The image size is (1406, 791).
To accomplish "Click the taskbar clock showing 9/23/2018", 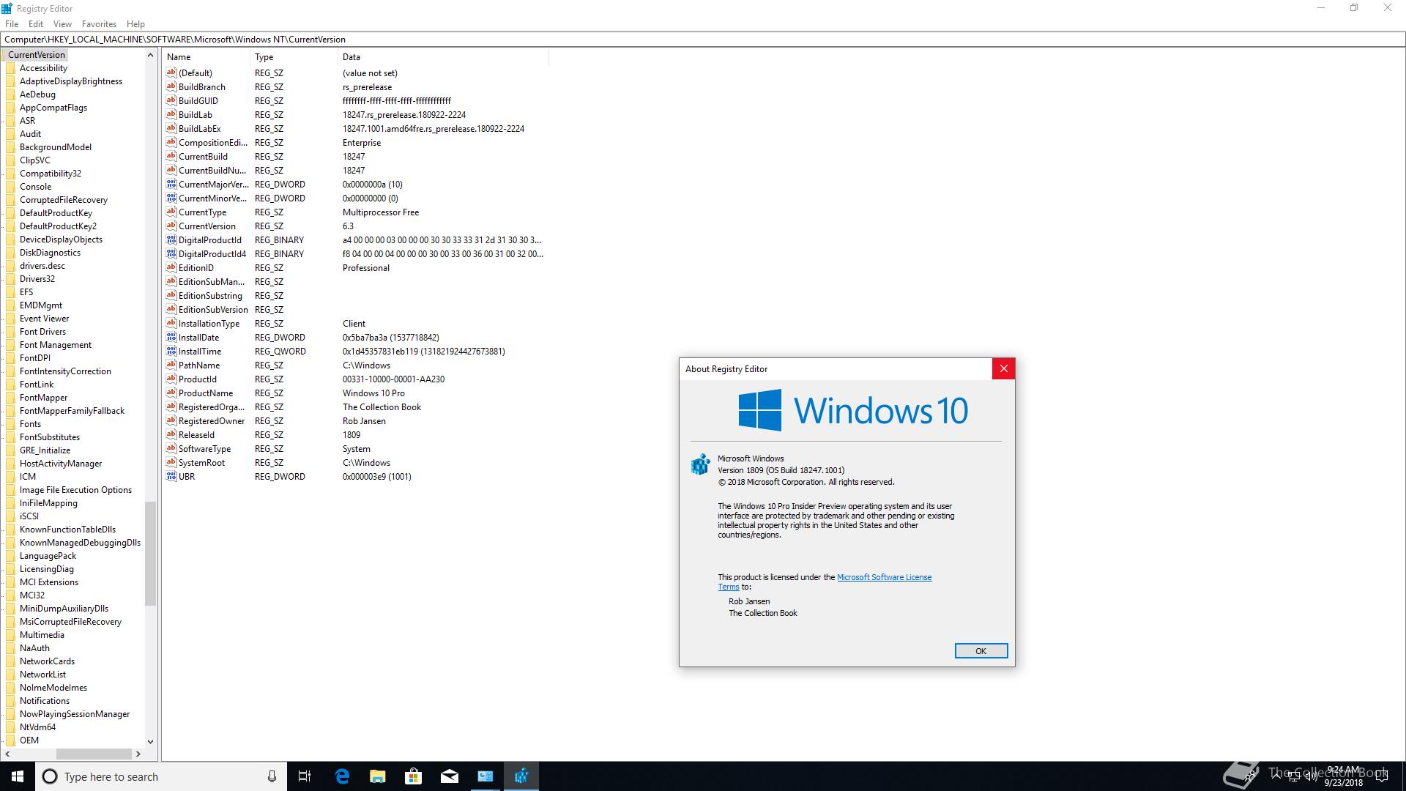I will (x=1343, y=776).
